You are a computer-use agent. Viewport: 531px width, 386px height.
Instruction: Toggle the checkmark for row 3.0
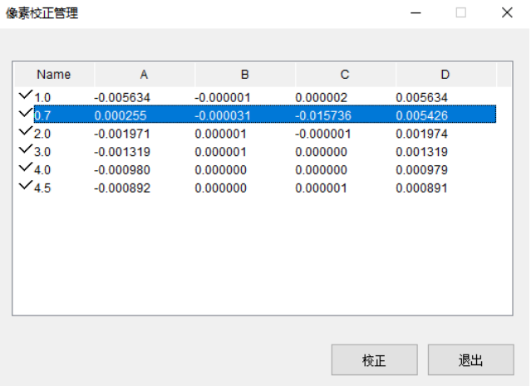[x=25, y=150]
